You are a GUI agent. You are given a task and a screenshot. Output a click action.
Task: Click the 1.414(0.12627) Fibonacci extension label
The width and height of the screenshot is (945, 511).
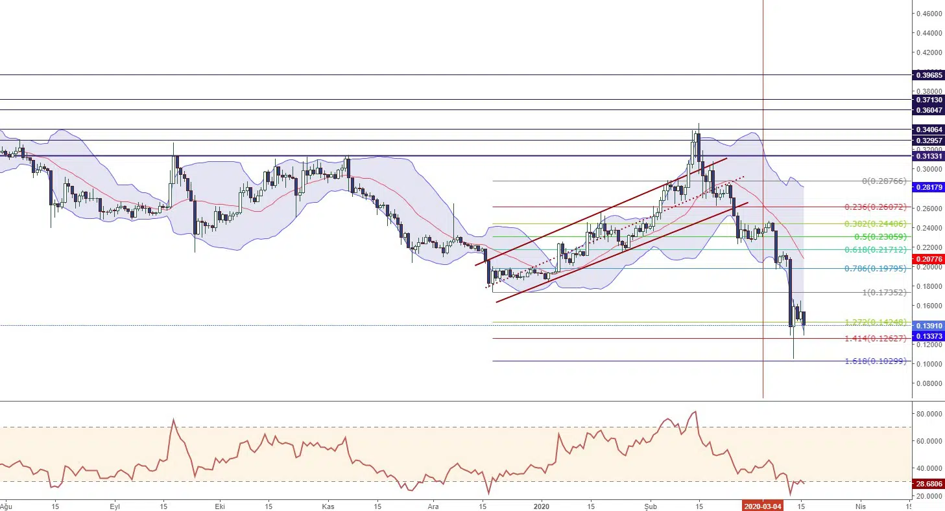point(875,338)
